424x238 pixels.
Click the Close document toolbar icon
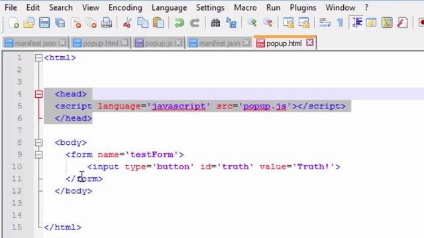76,23
